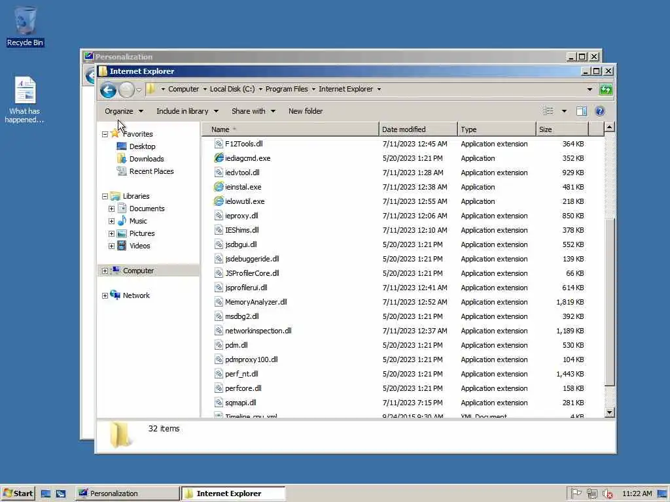Image resolution: width=670 pixels, height=502 pixels.
Task: Click the Music library icon
Action: 122,221
